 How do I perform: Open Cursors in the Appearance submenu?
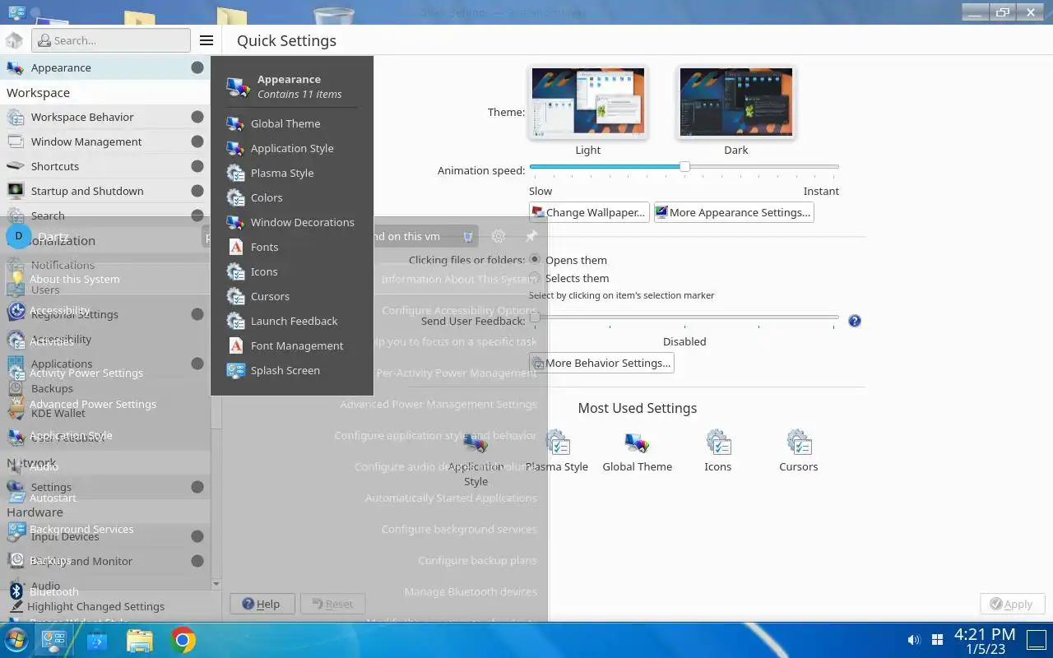(x=292, y=296)
